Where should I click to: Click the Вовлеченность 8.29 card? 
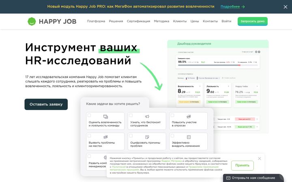(189, 95)
